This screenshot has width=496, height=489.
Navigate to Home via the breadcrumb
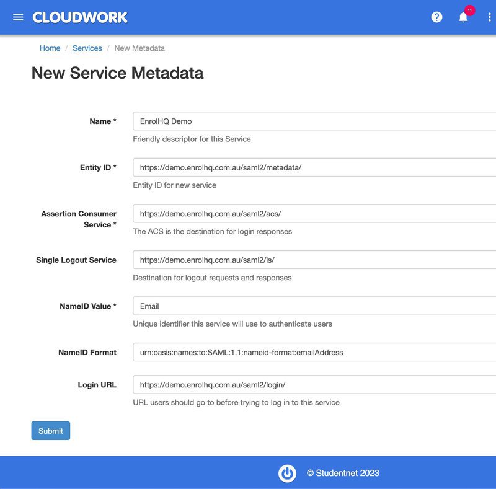pos(50,48)
